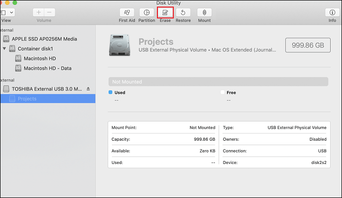Click the First Aid toolbar icon
The height and width of the screenshot is (198, 342).
coord(127,12)
